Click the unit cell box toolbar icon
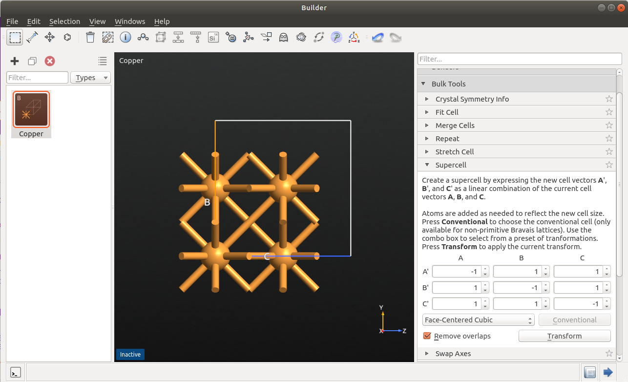This screenshot has width=628, height=382. [x=161, y=37]
